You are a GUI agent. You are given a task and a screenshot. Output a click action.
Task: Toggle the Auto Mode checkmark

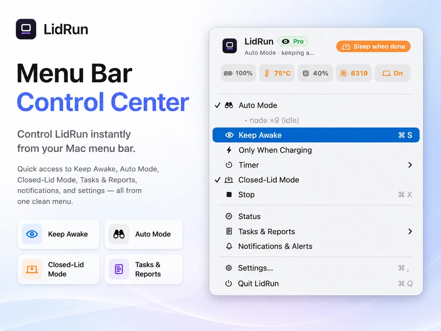click(218, 105)
